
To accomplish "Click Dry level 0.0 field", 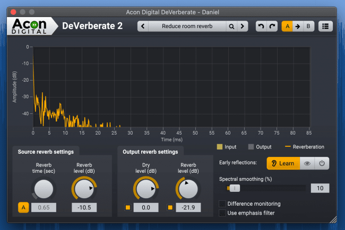I will (x=146, y=207).
